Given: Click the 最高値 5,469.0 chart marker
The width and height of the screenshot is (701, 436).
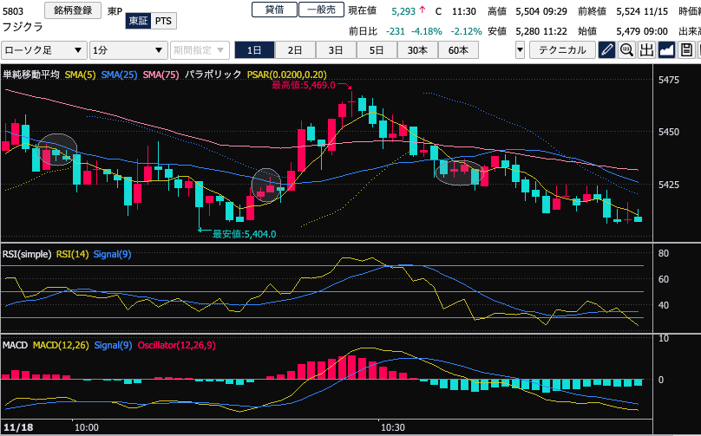Looking at the screenshot, I should click(x=303, y=85).
